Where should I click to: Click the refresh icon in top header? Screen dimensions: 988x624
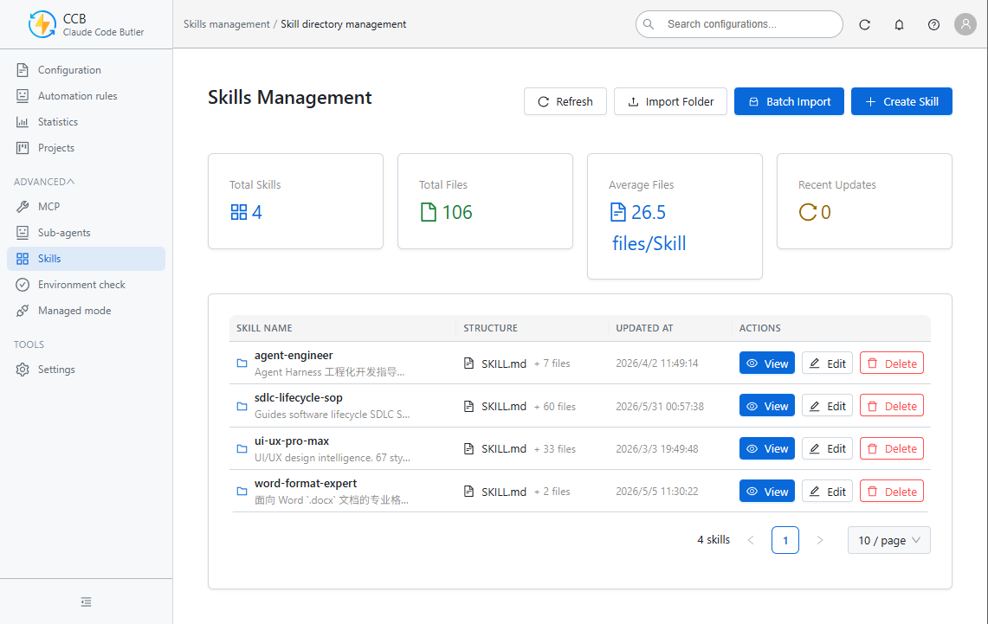point(864,24)
